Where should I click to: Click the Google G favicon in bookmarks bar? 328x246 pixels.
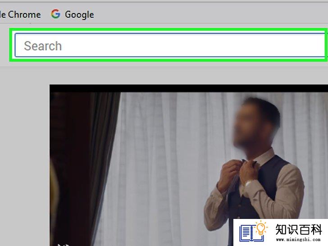(55, 14)
